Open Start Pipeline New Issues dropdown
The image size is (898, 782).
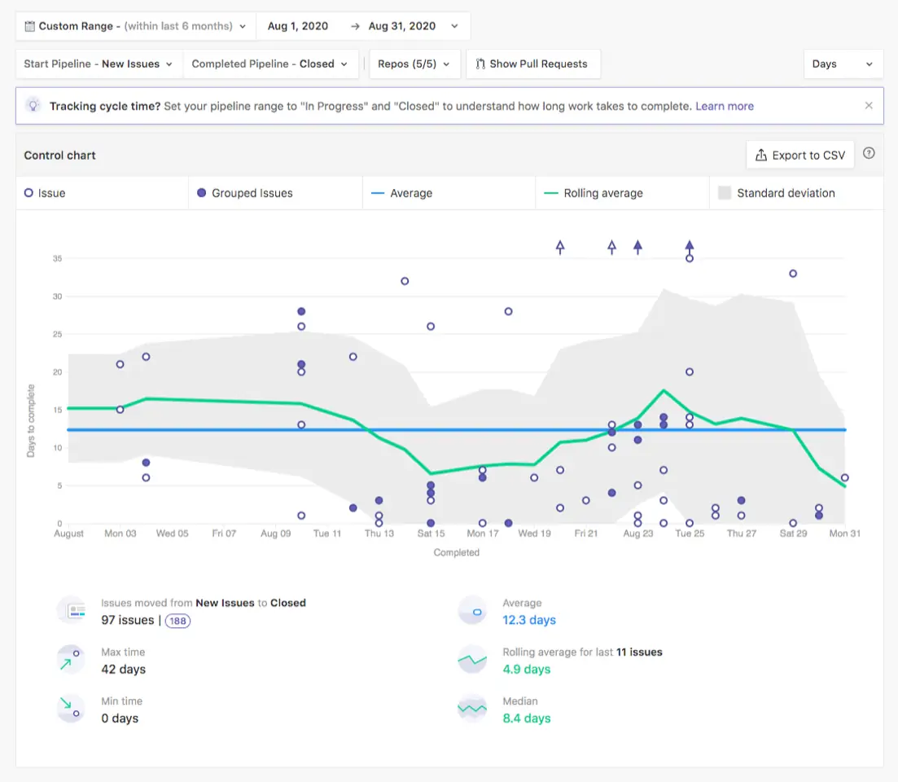coord(99,64)
